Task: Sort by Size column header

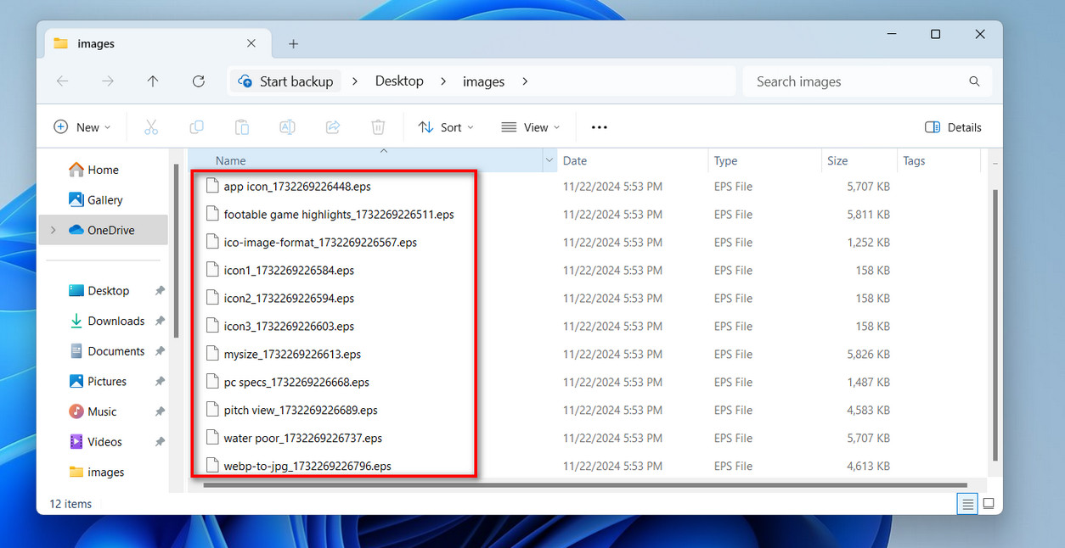Action: [x=837, y=160]
